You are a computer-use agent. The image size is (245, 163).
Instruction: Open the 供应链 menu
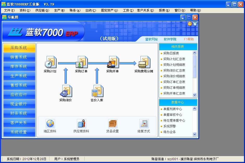[x=42, y=10]
